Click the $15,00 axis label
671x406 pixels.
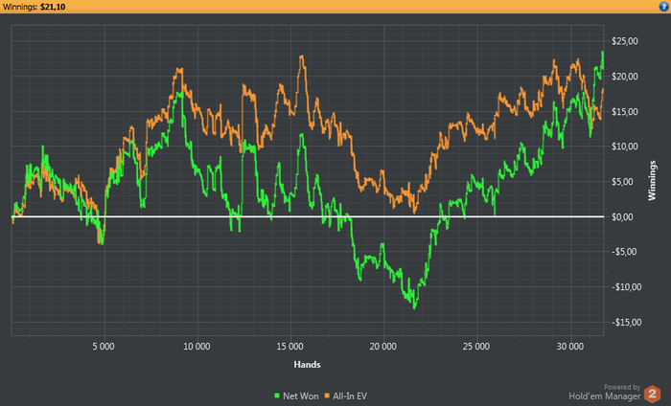[624, 111]
